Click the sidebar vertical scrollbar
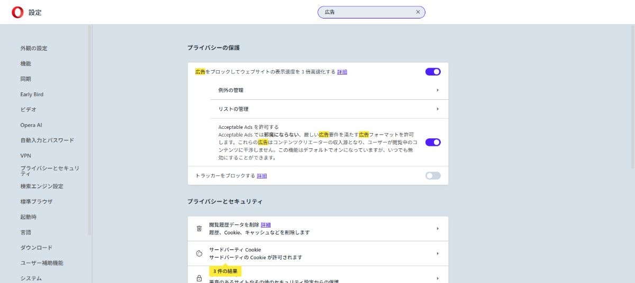 pyautogui.click(x=89, y=132)
